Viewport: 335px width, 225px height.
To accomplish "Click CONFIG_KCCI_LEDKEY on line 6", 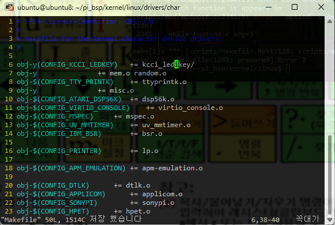I will coord(77,64).
